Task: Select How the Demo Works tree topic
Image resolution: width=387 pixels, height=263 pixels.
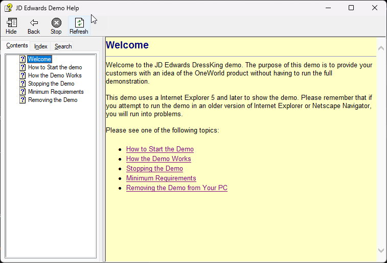Action: click(x=55, y=75)
